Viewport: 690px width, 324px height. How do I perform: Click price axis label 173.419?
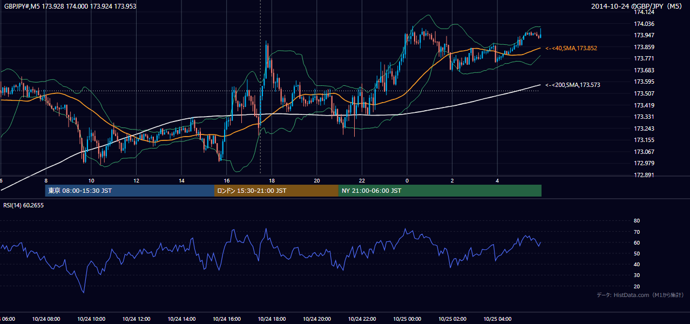(644, 105)
